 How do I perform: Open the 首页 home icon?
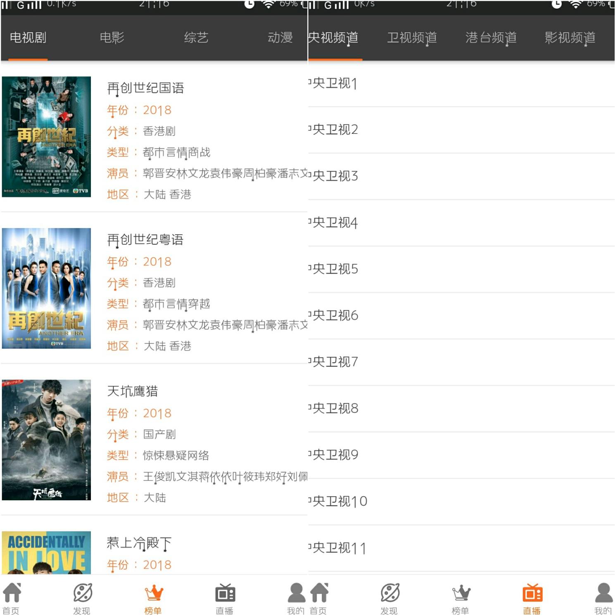pyautogui.click(x=12, y=596)
